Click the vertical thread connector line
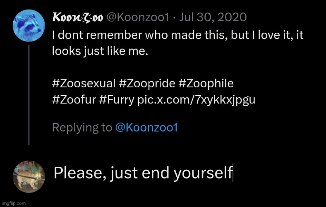 29,95
